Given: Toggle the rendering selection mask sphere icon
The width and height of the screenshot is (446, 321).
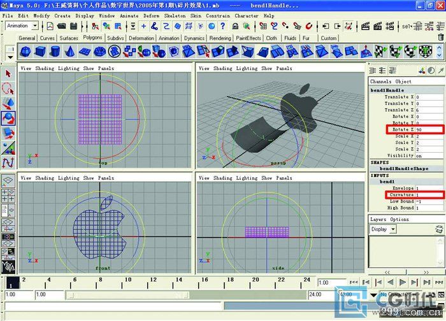Looking at the screenshot, I should click(212, 26).
